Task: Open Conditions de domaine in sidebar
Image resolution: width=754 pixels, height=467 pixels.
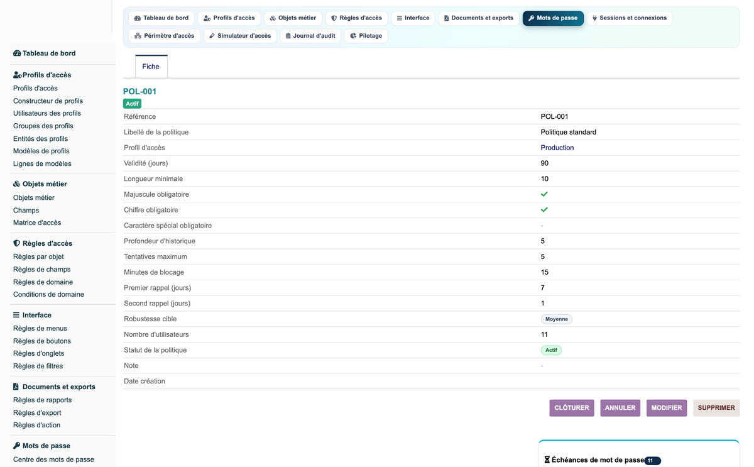Action: pyautogui.click(x=48, y=295)
